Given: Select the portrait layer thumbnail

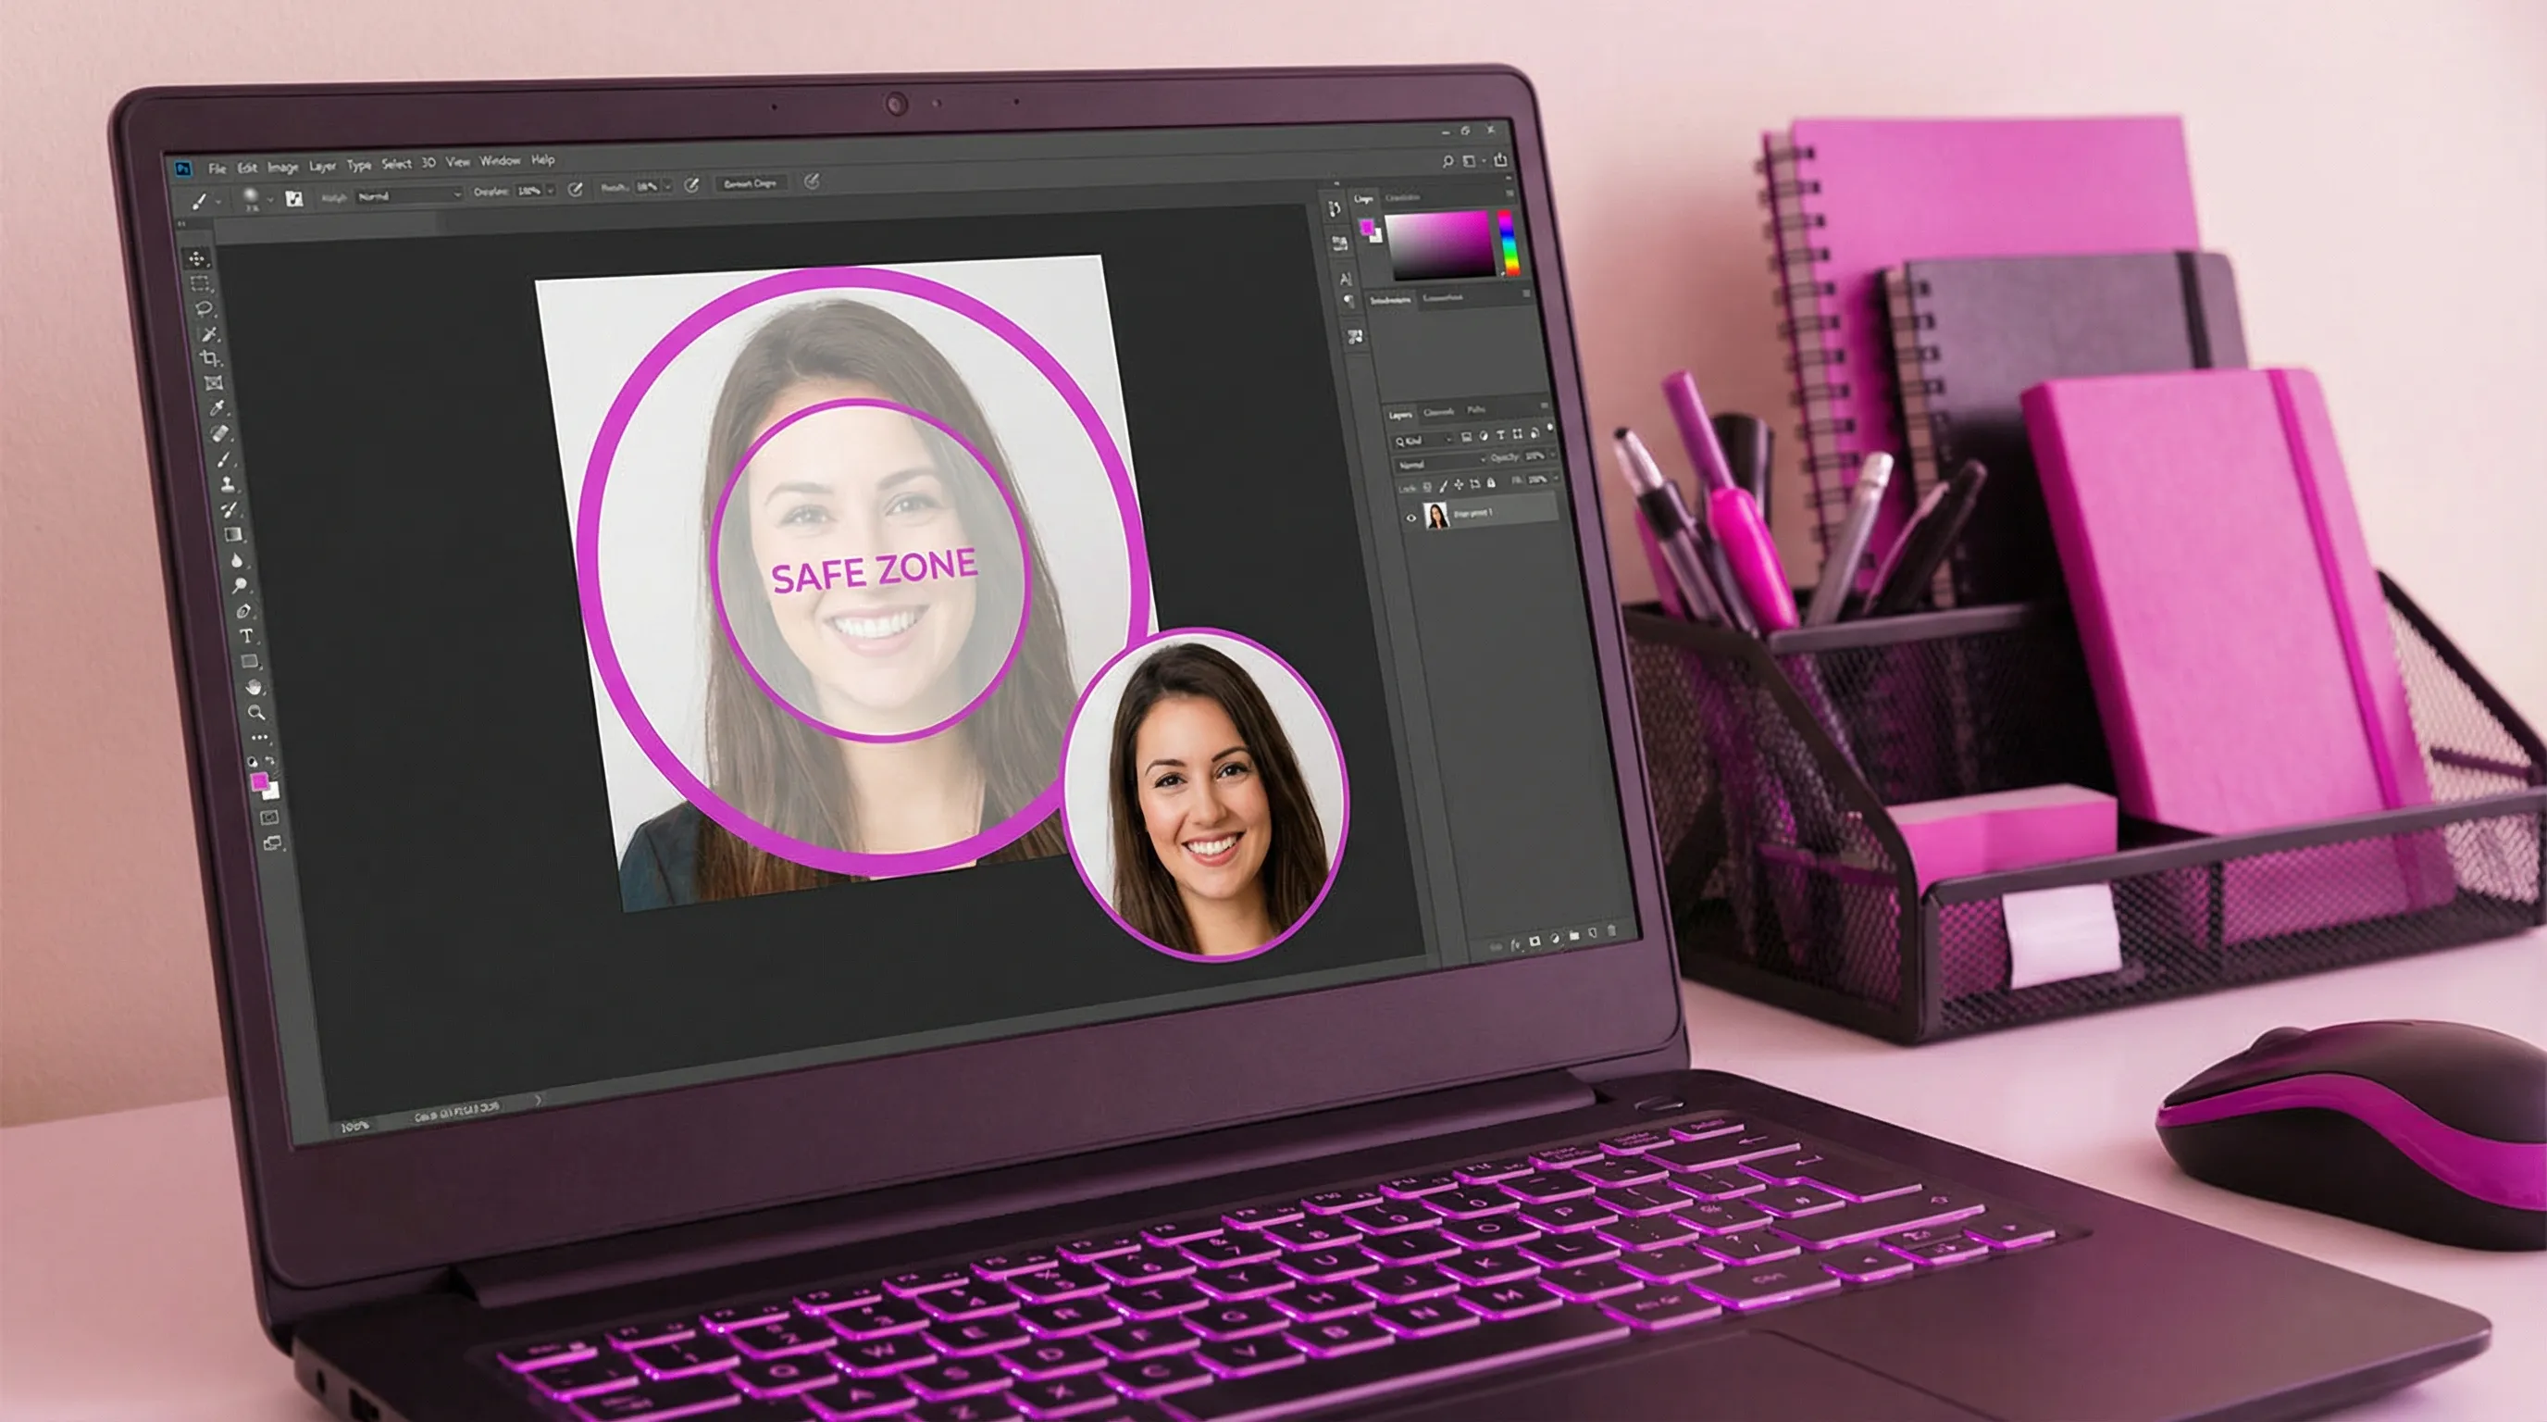Looking at the screenshot, I should point(1436,517).
